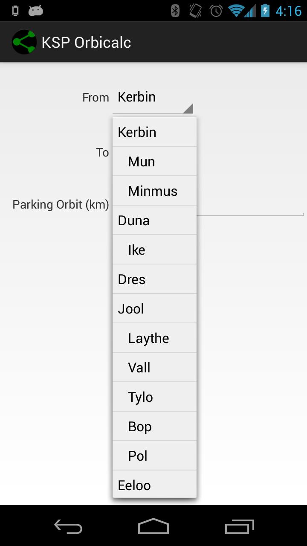Choose Tylo from the list
The height and width of the screenshot is (546, 307).
click(x=154, y=397)
